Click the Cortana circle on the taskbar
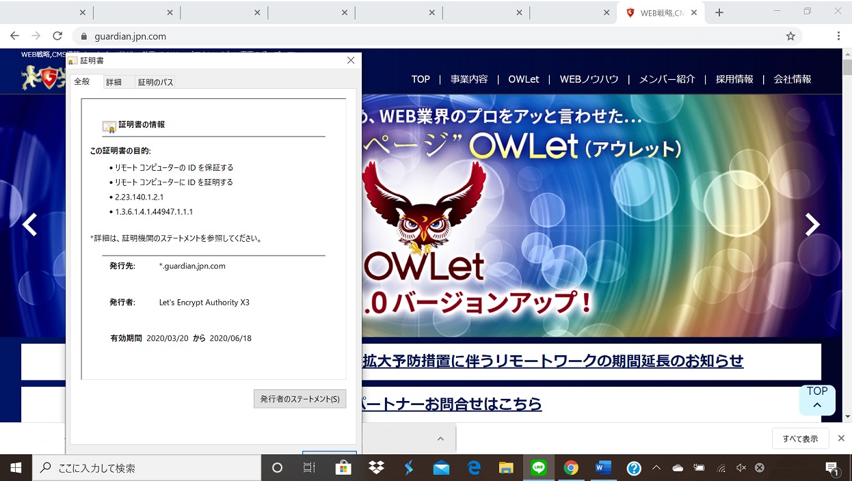Image resolution: width=852 pixels, height=483 pixels. 277,468
